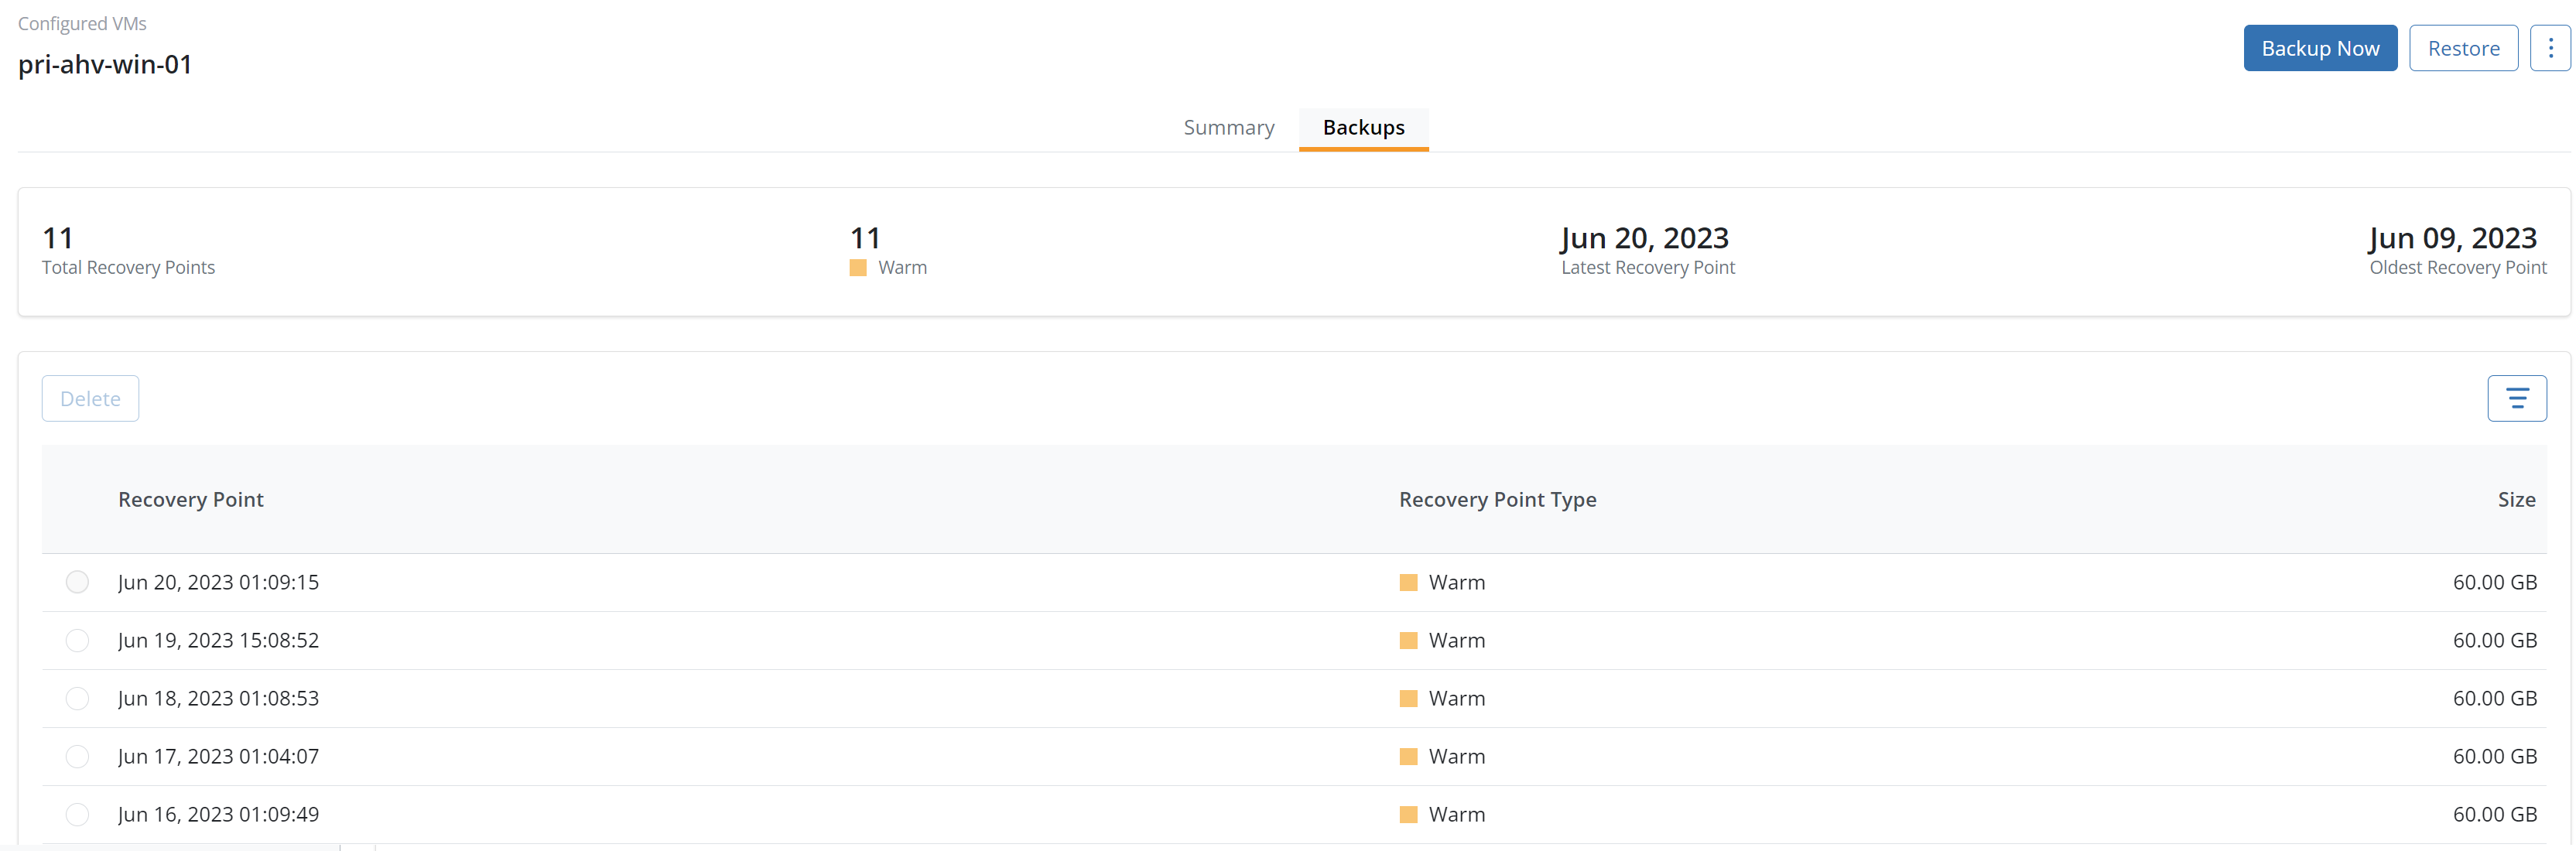The height and width of the screenshot is (851, 2576).
Task: Click the Backup Now button
Action: coord(2319,48)
